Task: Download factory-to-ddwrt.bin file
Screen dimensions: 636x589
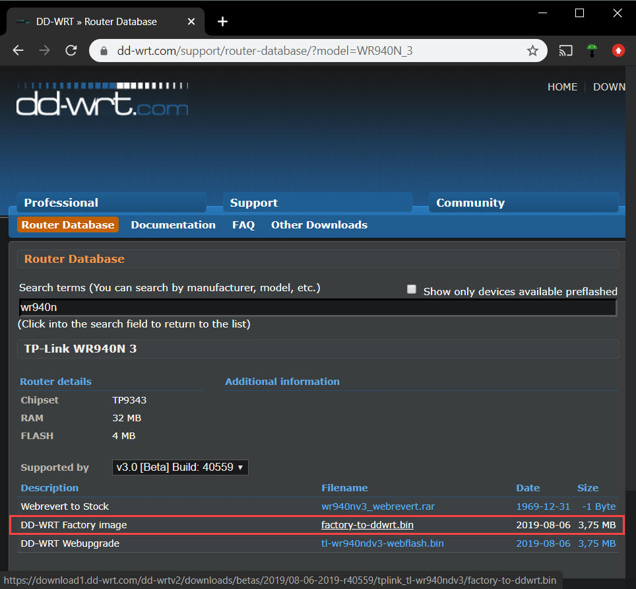Action: [367, 525]
